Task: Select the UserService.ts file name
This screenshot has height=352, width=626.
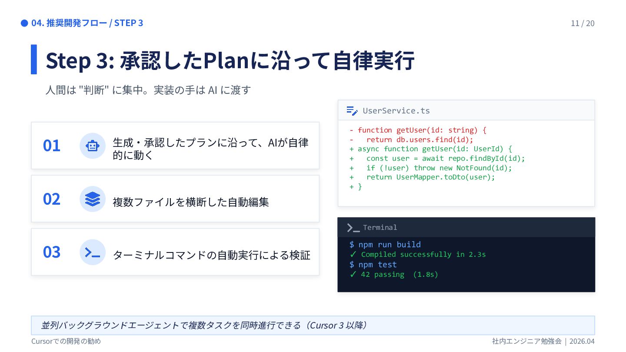Action: pos(396,111)
